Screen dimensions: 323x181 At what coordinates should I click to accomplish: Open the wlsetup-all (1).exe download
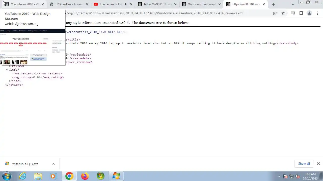click(x=25, y=164)
